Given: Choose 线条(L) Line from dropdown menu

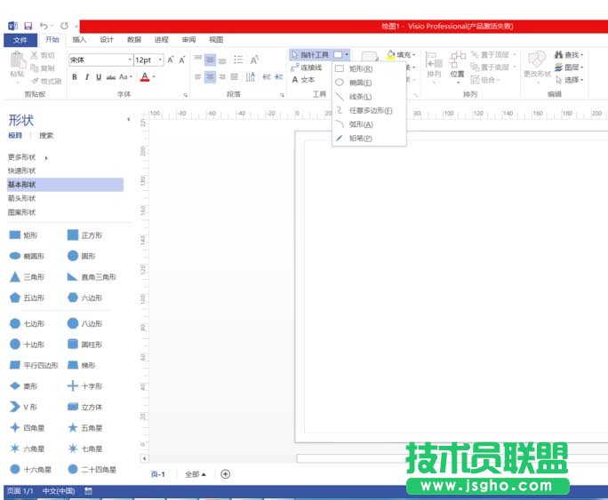Looking at the screenshot, I should [x=369, y=97].
